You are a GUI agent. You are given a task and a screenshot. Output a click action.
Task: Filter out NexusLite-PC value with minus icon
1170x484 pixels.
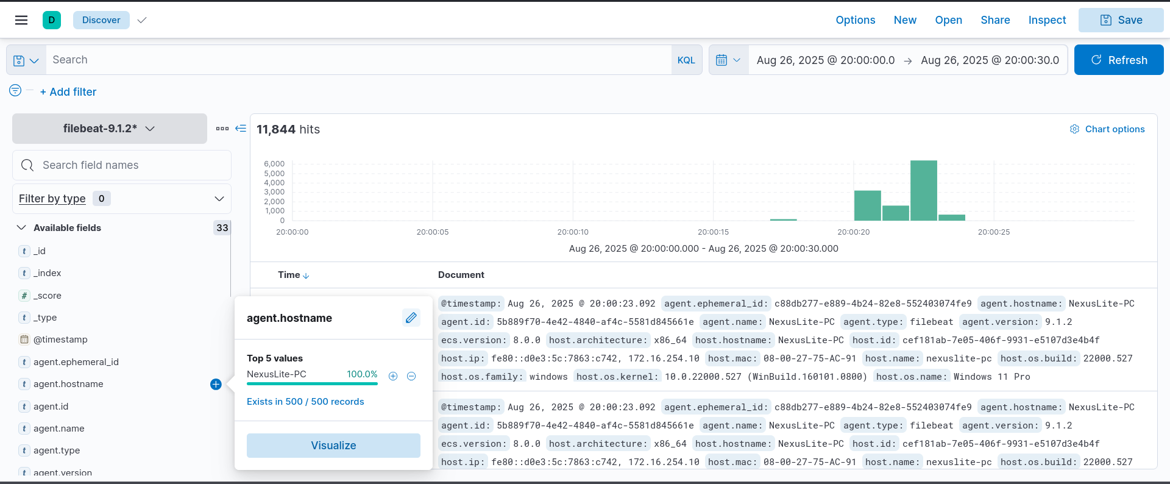pos(411,376)
